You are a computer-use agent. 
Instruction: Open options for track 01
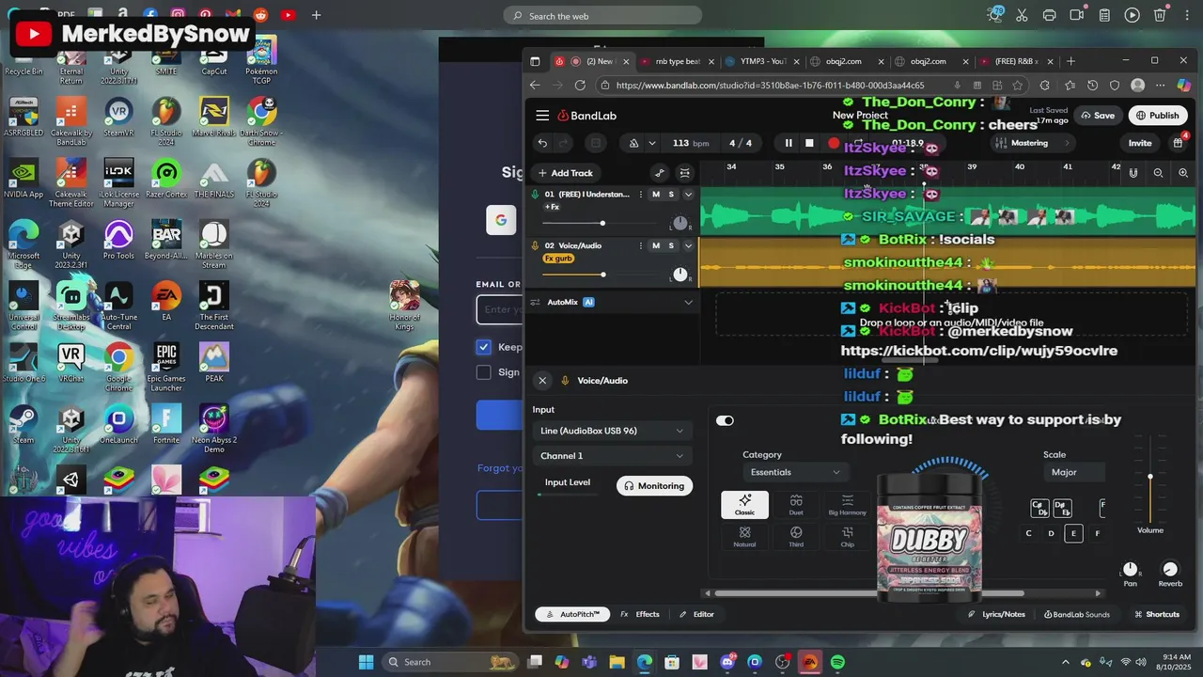(641, 195)
